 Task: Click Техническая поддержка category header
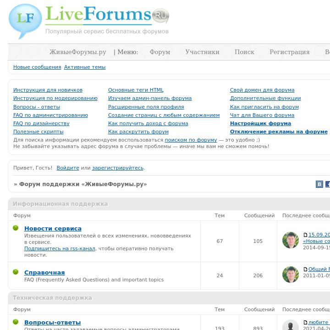click(52, 298)
